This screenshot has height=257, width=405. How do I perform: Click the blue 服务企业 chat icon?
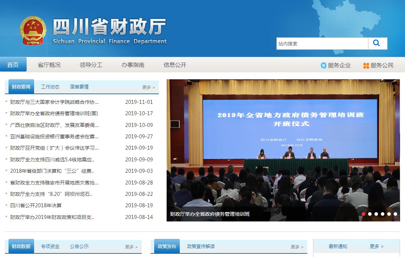pyautogui.click(x=323, y=65)
